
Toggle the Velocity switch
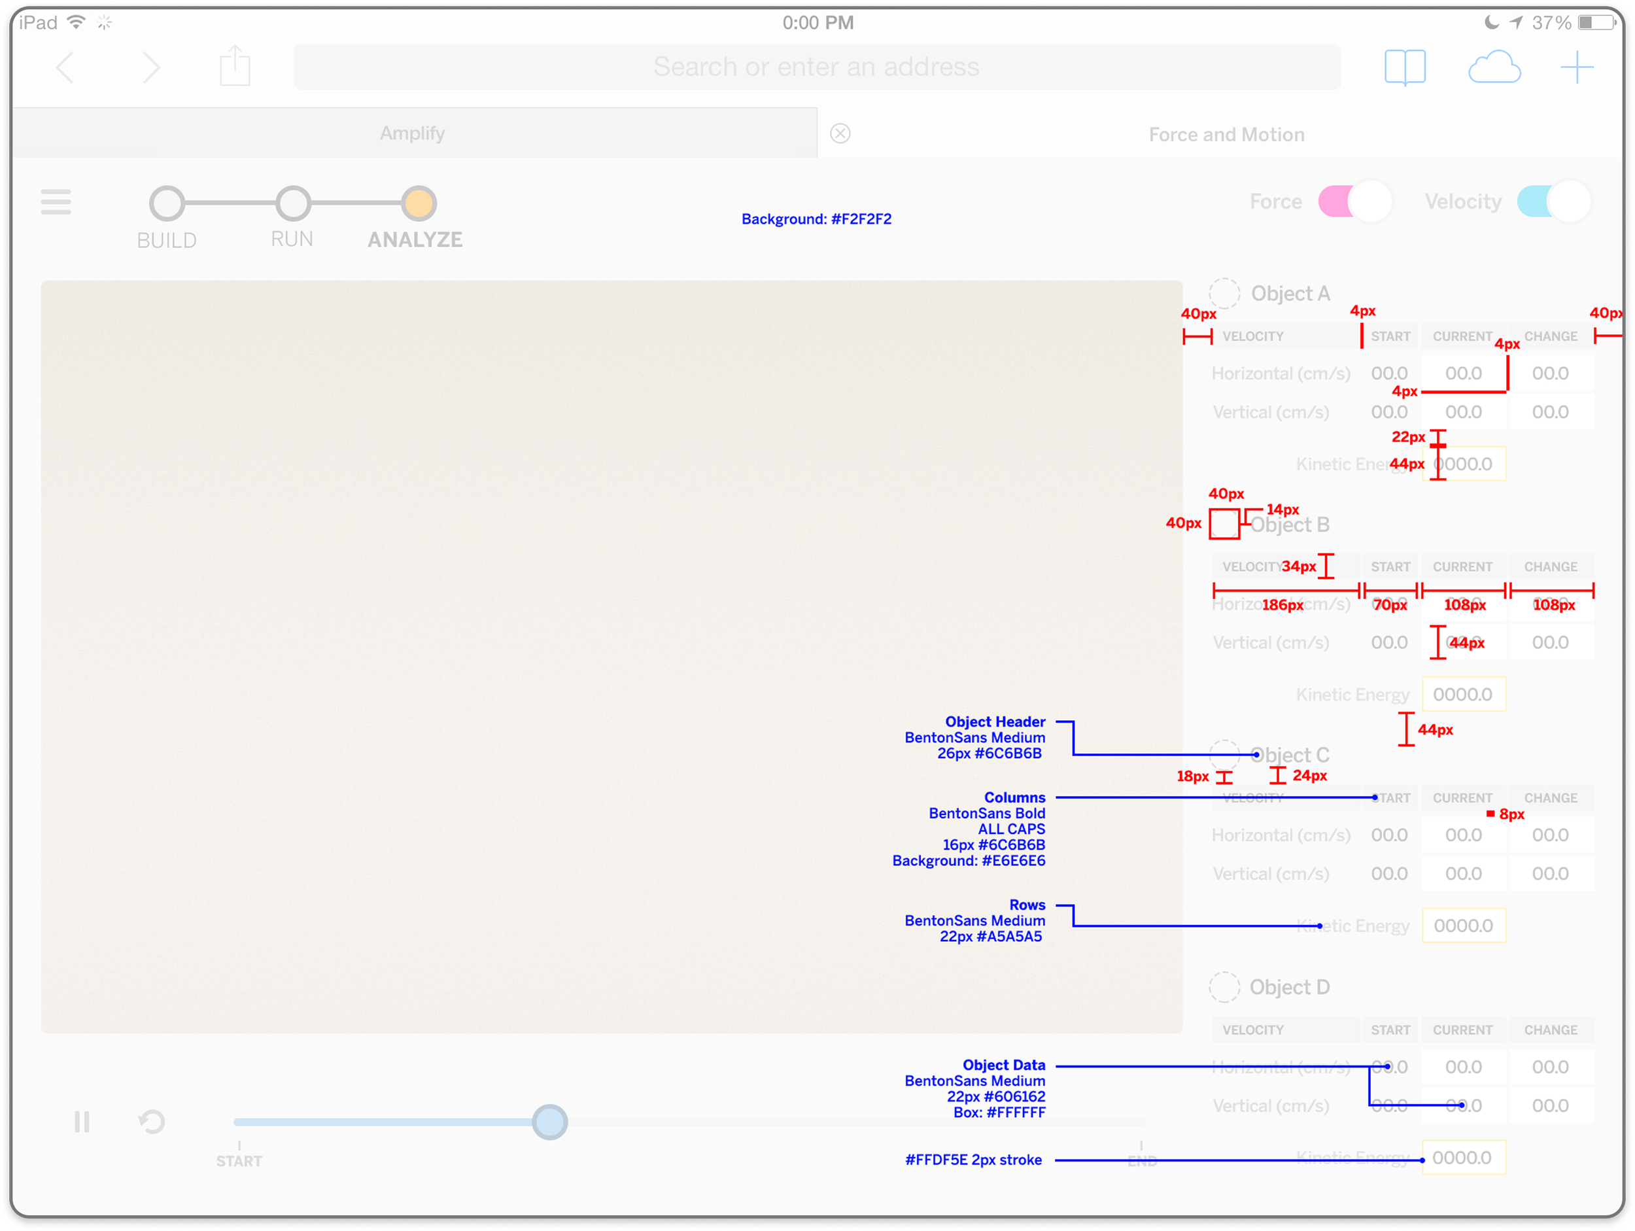[1554, 201]
